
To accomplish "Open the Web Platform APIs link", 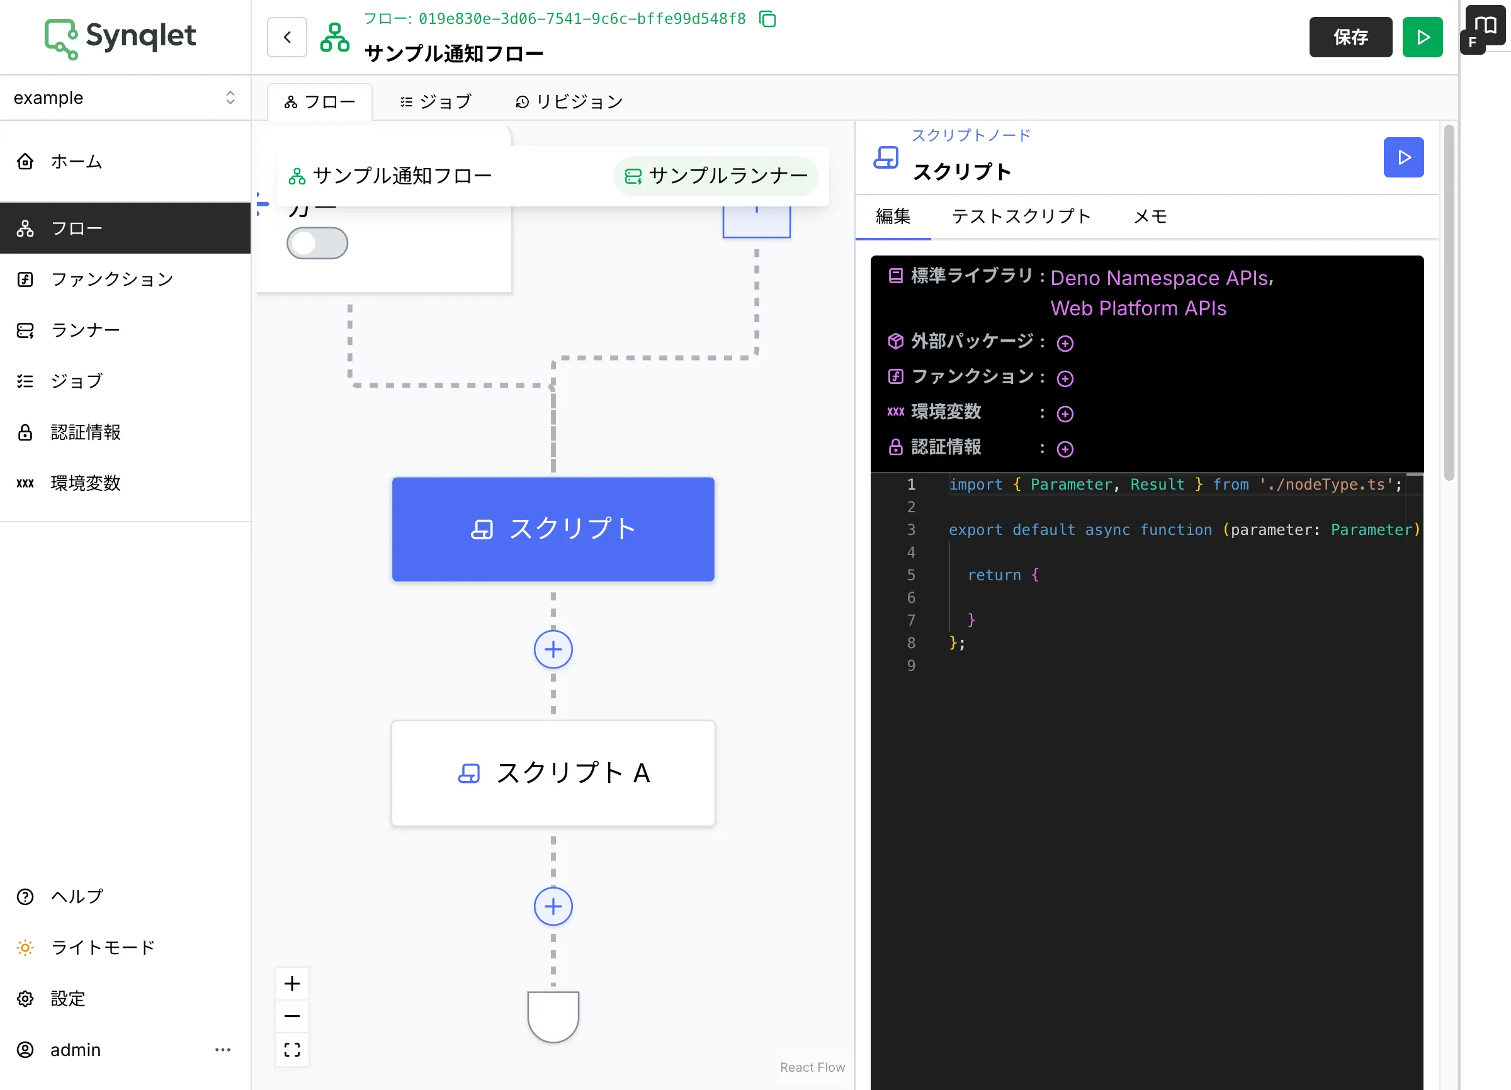I will point(1138,308).
